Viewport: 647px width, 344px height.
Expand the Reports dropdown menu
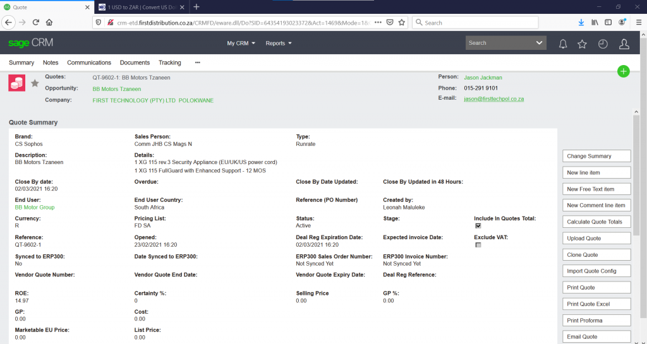pyautogui.click(x=279, y=44)
